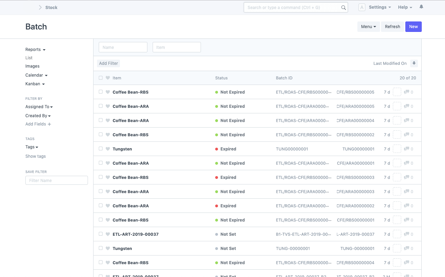Click the plus icon beside Add Fields
This screenshot has height=277, width=445.
click(x=49, y=124)
